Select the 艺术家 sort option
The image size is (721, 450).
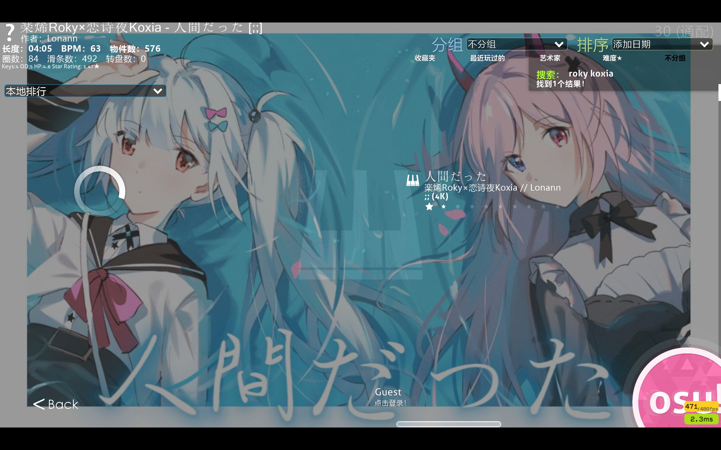point(550,58)
